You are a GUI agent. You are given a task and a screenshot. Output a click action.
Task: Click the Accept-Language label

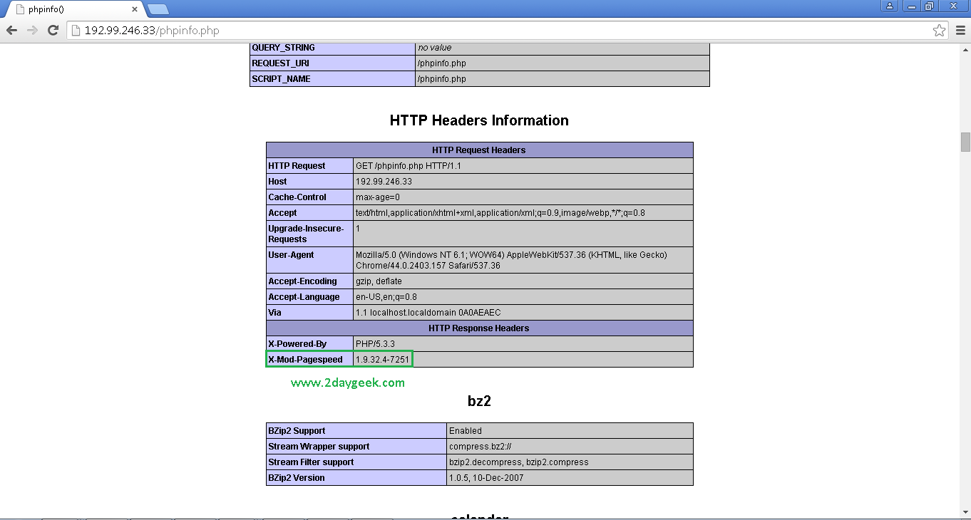pos(304,297)
